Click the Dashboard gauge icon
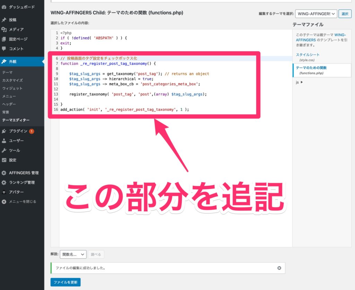Viewport: 355px width, 290px height. (x=4, y=7)
